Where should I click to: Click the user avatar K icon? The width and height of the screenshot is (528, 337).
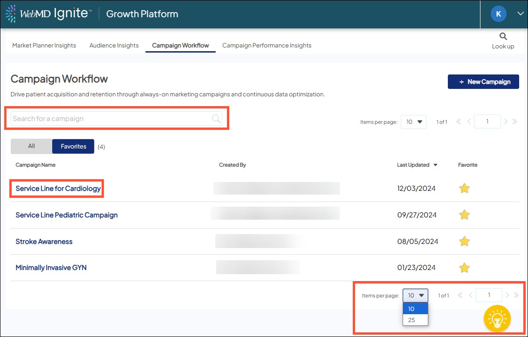498,14
